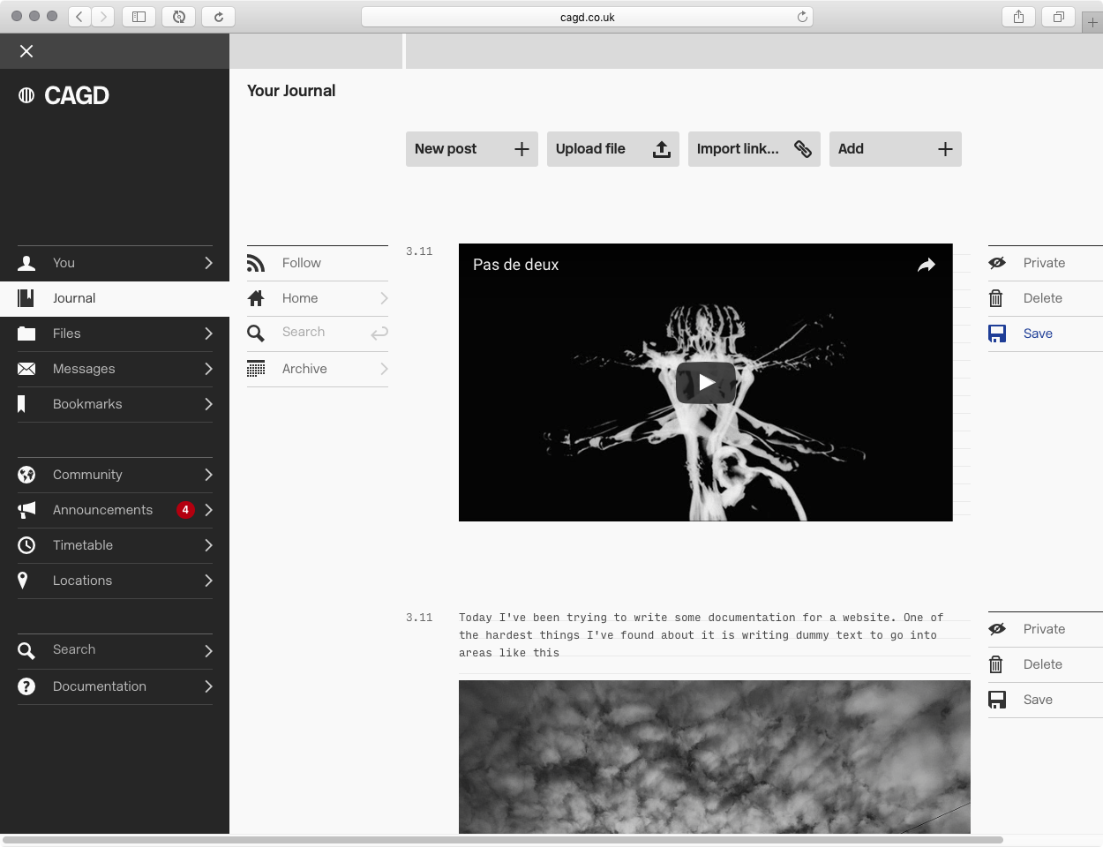Viewport: 1103px width, 847px height.
Task: Save the Pas de deux video post
Action: tap(1046, 334)
